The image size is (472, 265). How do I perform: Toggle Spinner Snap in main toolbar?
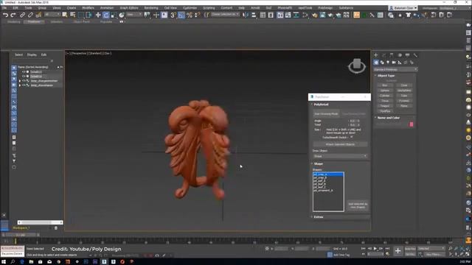[198, 15]
